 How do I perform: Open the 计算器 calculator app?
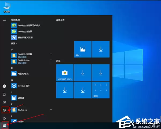click(x=31, y=98)
